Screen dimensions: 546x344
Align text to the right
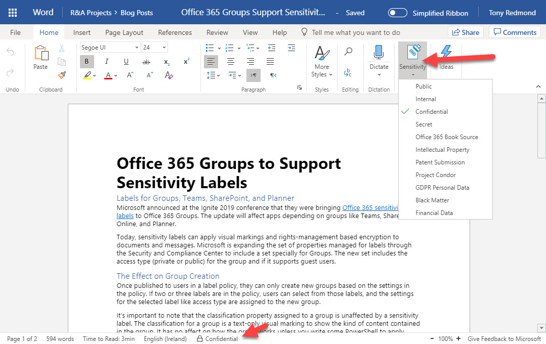(250, 62)
